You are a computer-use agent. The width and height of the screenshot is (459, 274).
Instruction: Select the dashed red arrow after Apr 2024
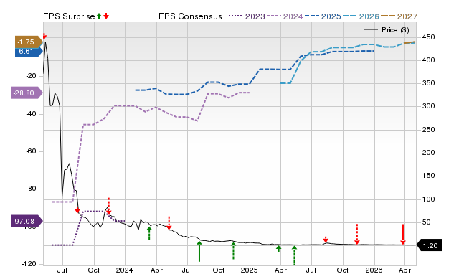169,223
